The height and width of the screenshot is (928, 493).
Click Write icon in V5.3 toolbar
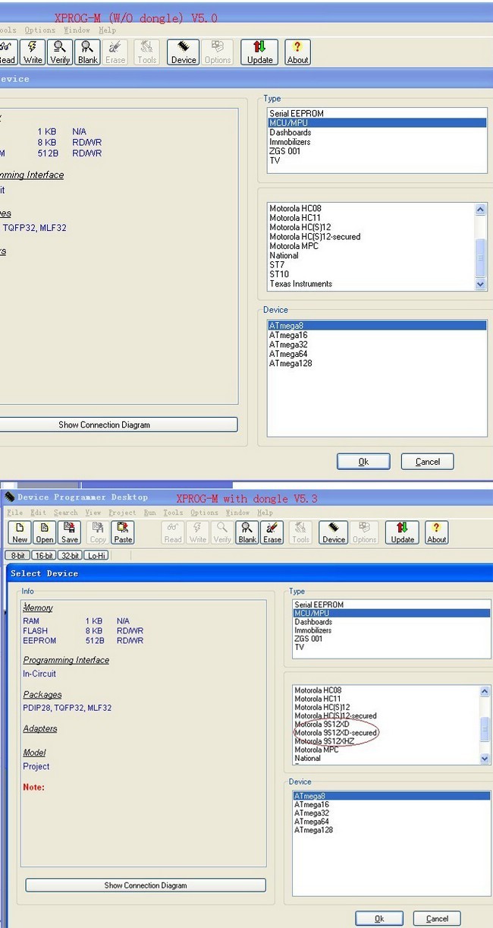pos(198,532)
